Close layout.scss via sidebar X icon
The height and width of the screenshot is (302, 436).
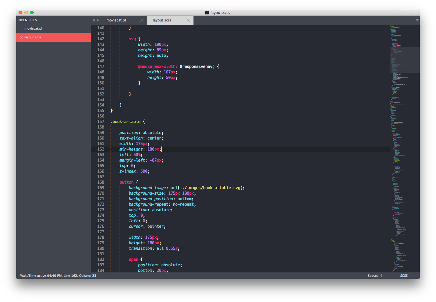pos(21,37)
